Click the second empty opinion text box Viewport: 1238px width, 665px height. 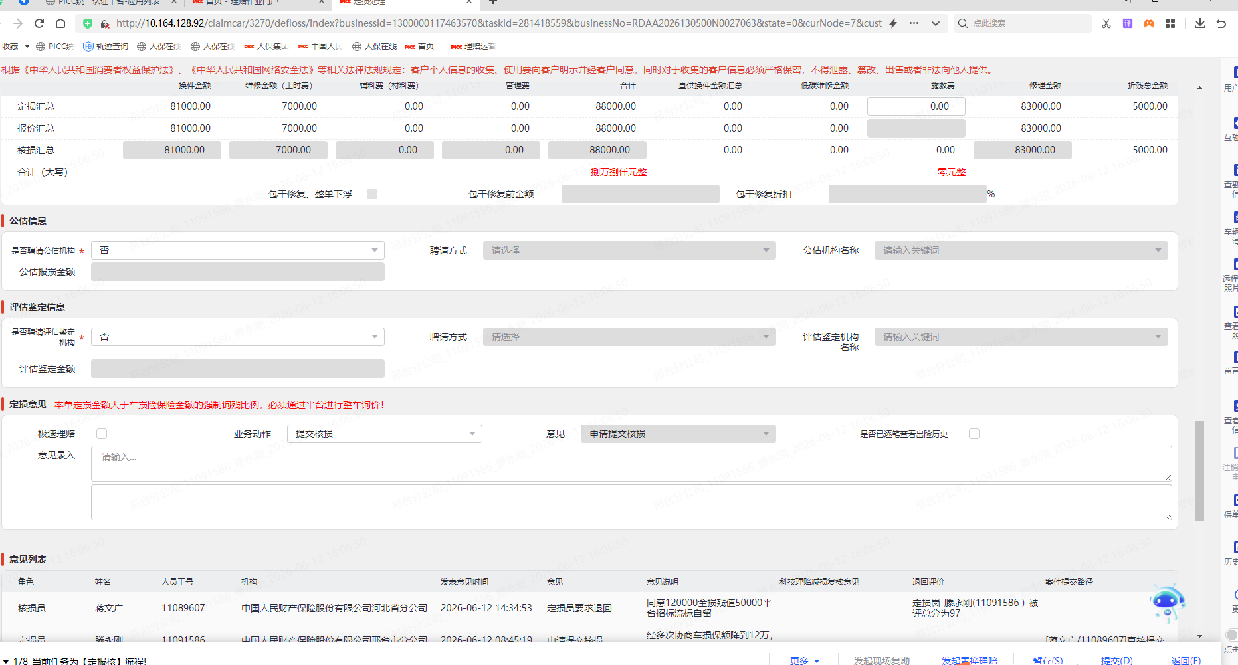coord(631,502)
